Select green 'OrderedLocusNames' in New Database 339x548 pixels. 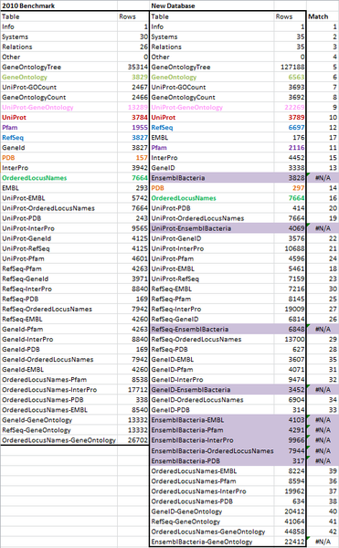pyautogui.click(x=212, y=198)
